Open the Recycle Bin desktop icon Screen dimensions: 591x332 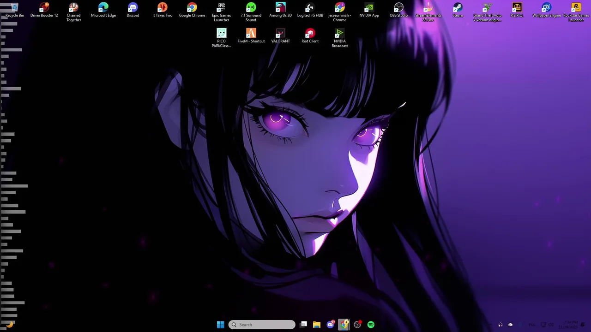15,10
